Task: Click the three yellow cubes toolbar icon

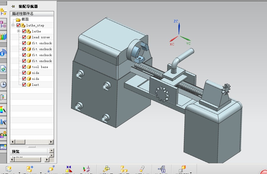Action: pyautogui.click(x=124, y=169)
